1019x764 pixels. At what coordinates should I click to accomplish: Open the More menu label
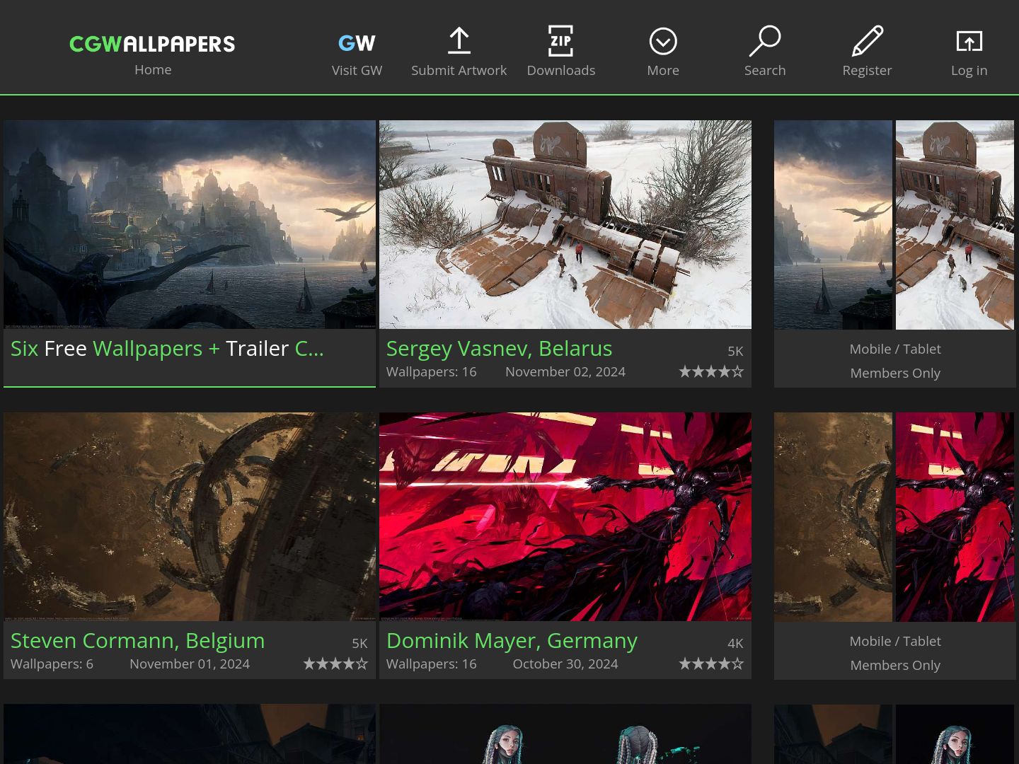point(663,70)
